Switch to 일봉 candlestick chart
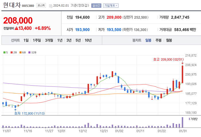The height and width of the screenshot is (137, 201). click(148, 40)
